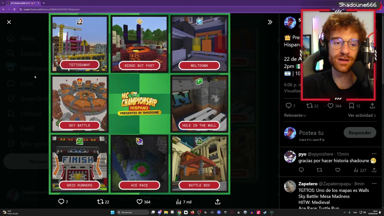Open replies via side panel comment icon

pos(290,106)
